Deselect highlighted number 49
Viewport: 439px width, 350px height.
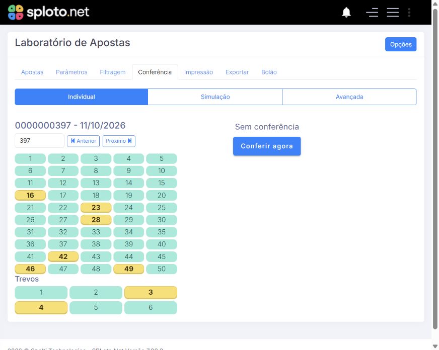tap(128, 269)
